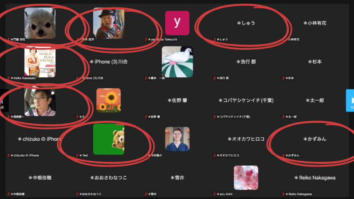Click muted mic icon beside Keiko Kawasaki
The height and width of the screenshot is (199, 354).
(9, 78)
